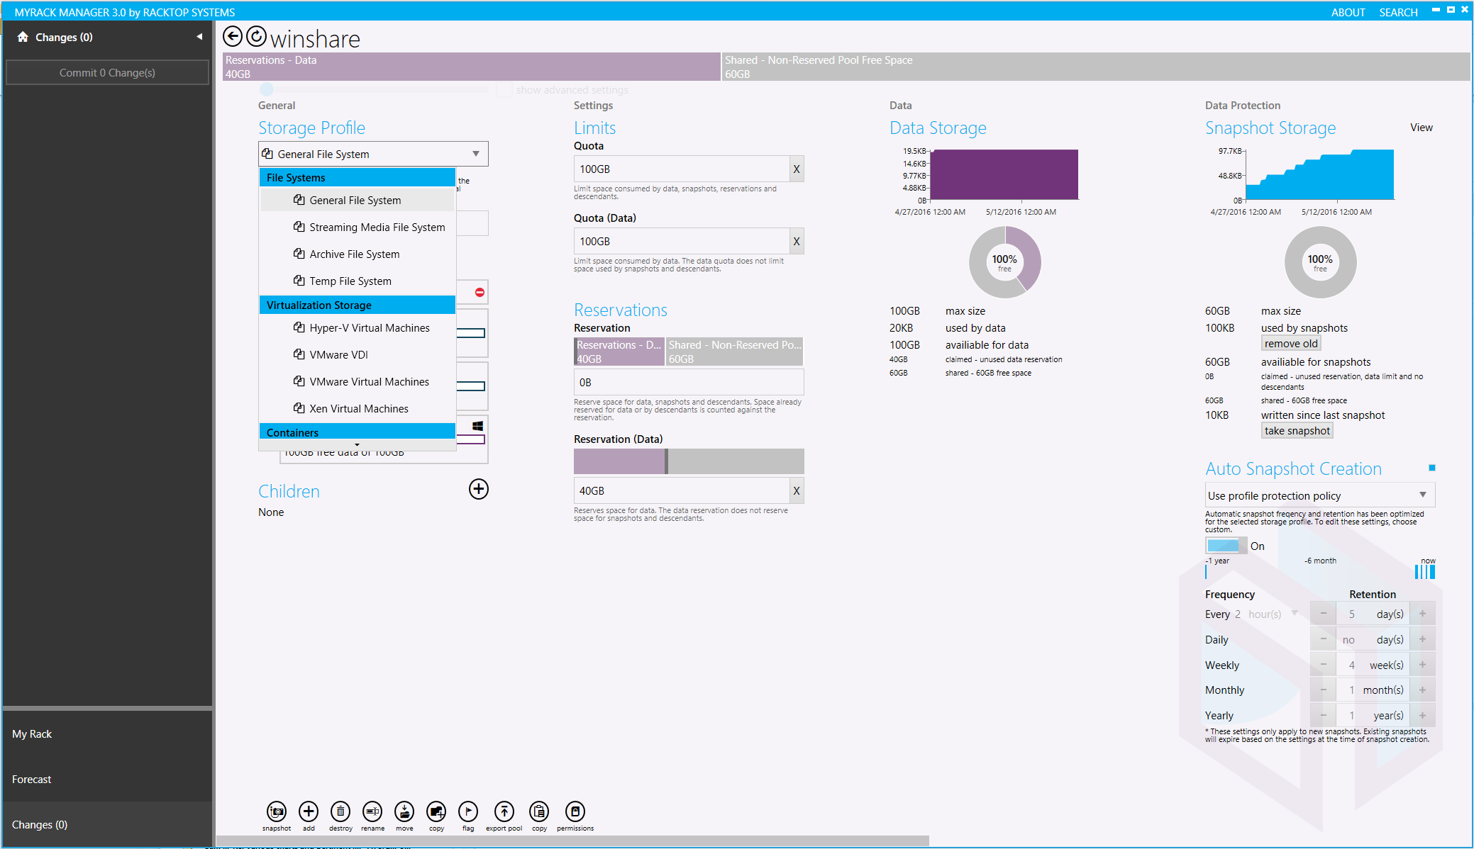1474x849 pixels.
Task: Click the snapshot icon in bottom toolbar
Action: pos(277,811)
